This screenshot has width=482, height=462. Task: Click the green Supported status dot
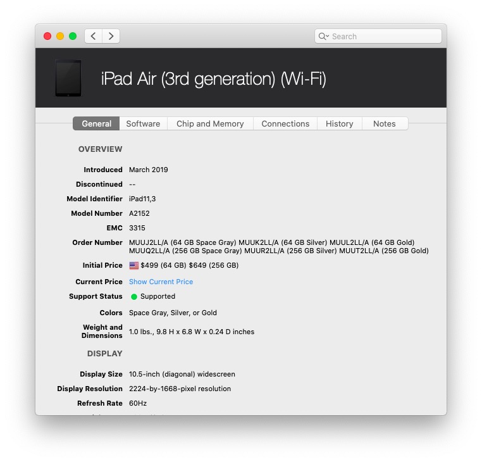[134, 297]
